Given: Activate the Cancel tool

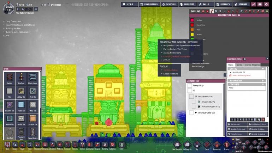Looking at the screenshot, I should [207, 145].
